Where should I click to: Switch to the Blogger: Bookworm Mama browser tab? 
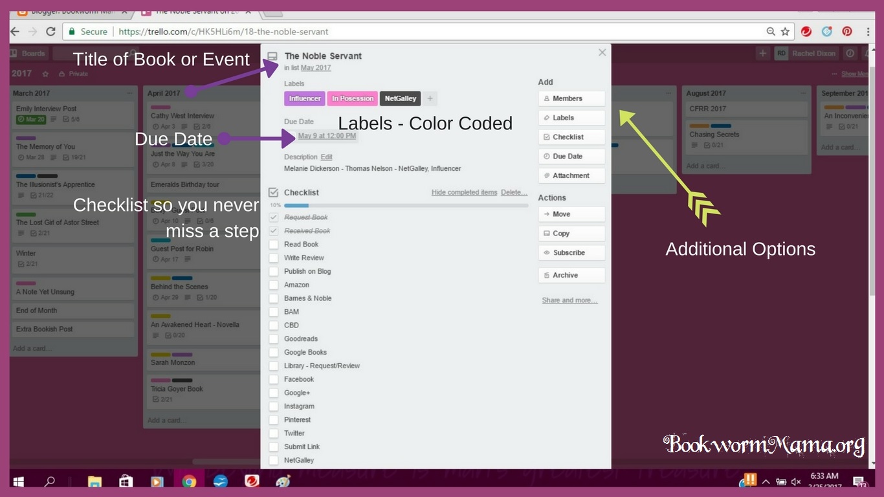[x=72, y=12]
